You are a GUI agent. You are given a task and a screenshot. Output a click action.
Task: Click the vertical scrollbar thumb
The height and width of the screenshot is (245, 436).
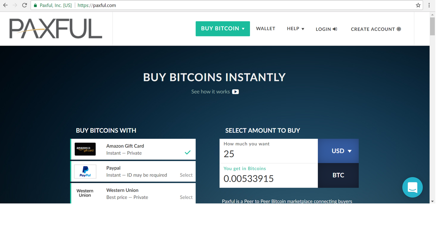pyautogui.click(x=433, y=26)
